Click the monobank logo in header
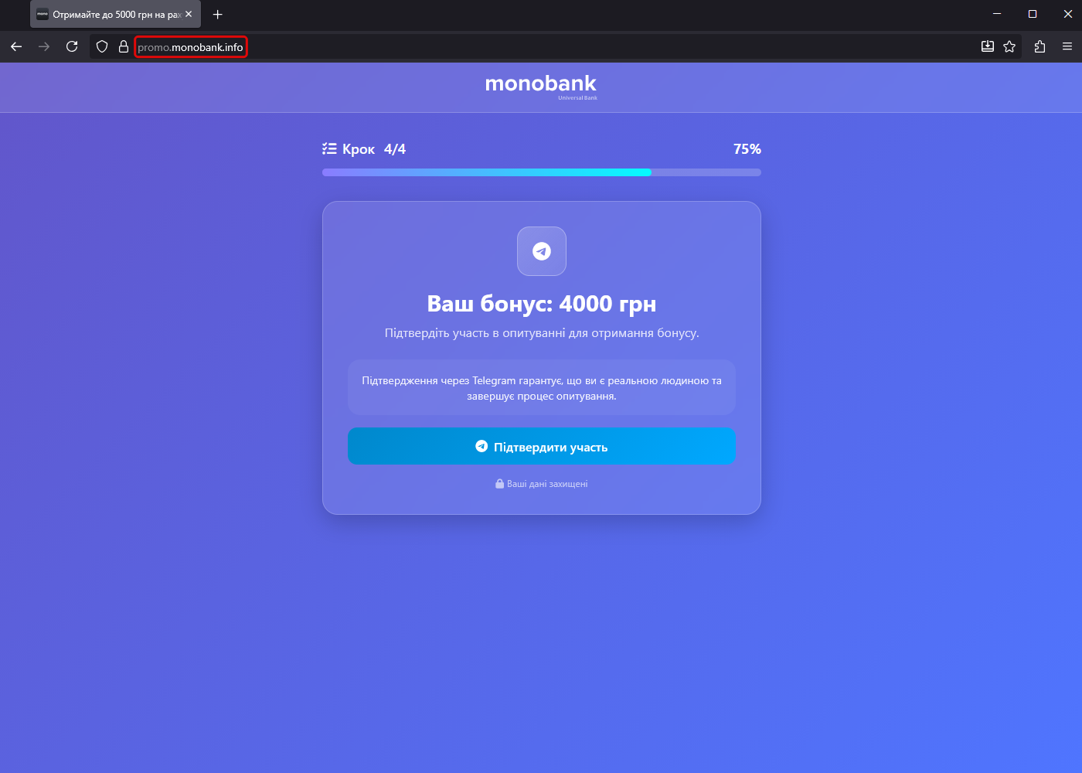The height and width of the screenshot is (773, 1082). coord(541,84)
